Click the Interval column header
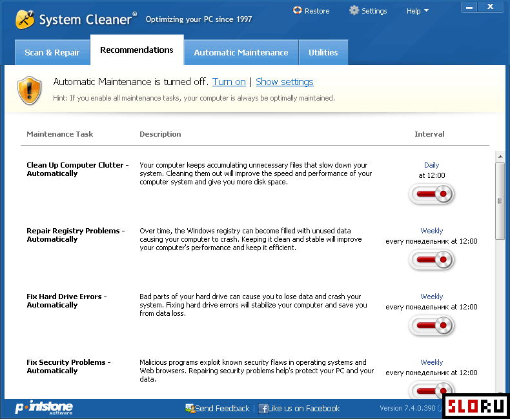Image resolution: width=510 pixels, height=419 pixels. [x=429, y=134]
